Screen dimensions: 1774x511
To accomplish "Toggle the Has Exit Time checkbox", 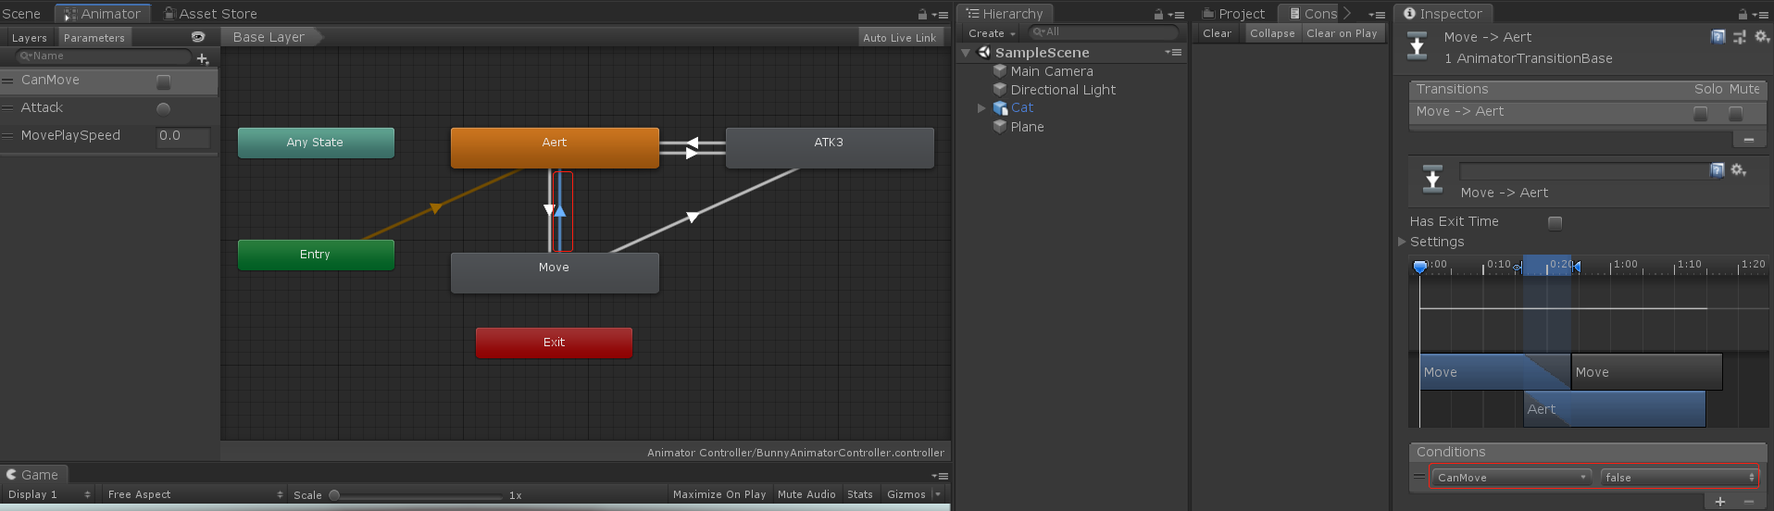I will [1555, 222].
